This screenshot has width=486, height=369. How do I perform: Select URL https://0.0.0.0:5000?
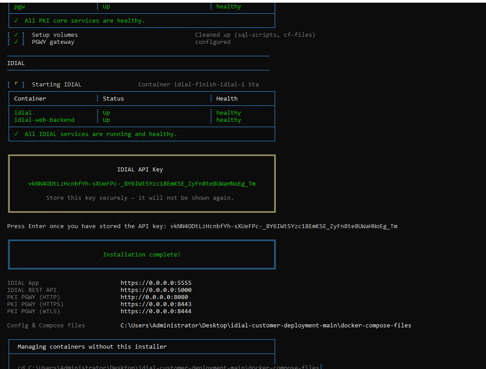pyautogui.click(x=156, y=290)
